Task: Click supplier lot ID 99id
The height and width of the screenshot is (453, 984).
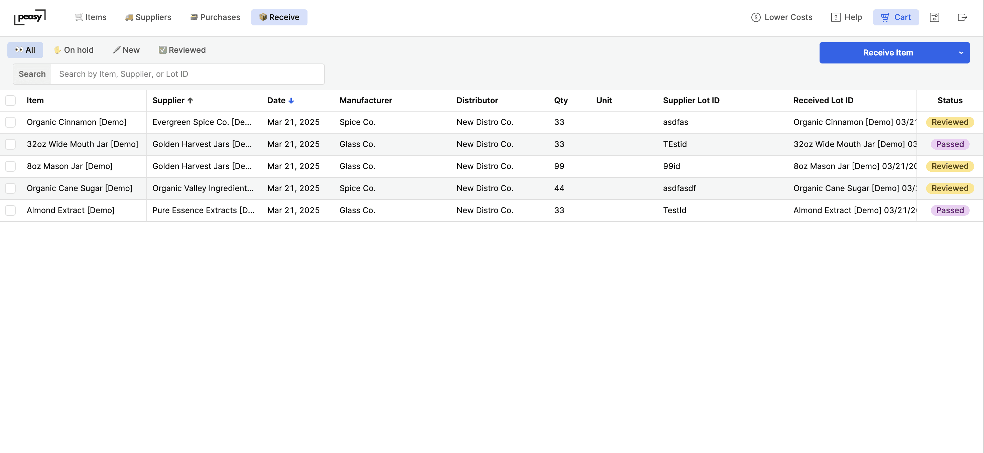Action: tap(671, 166)
